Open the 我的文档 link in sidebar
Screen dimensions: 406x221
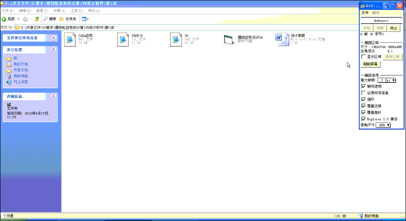[x=21, y=64]
